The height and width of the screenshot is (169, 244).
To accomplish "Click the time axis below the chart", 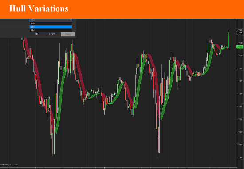I will [x=118, y=168].
